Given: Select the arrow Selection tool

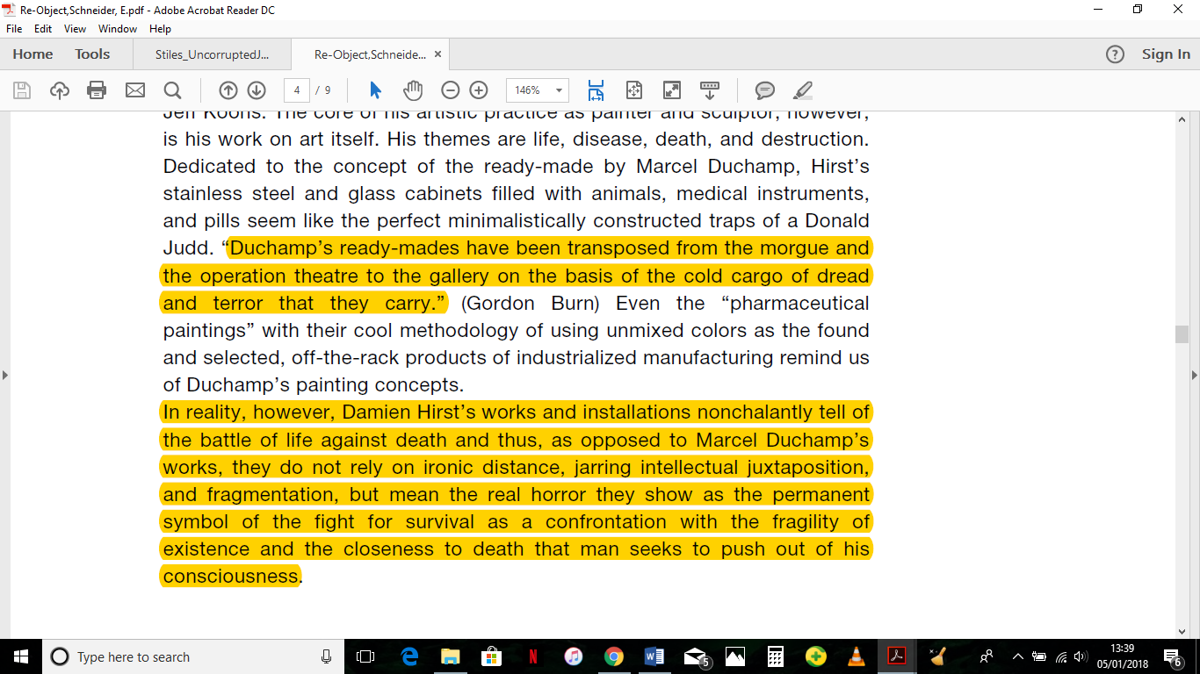Looking at the screenshot, I should point(376,90).
